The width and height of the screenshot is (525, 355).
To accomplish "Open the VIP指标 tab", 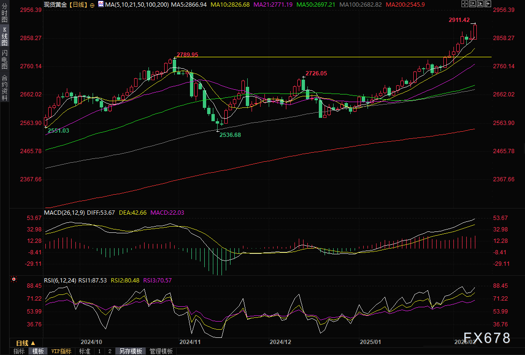I will (x=61, y=351).
